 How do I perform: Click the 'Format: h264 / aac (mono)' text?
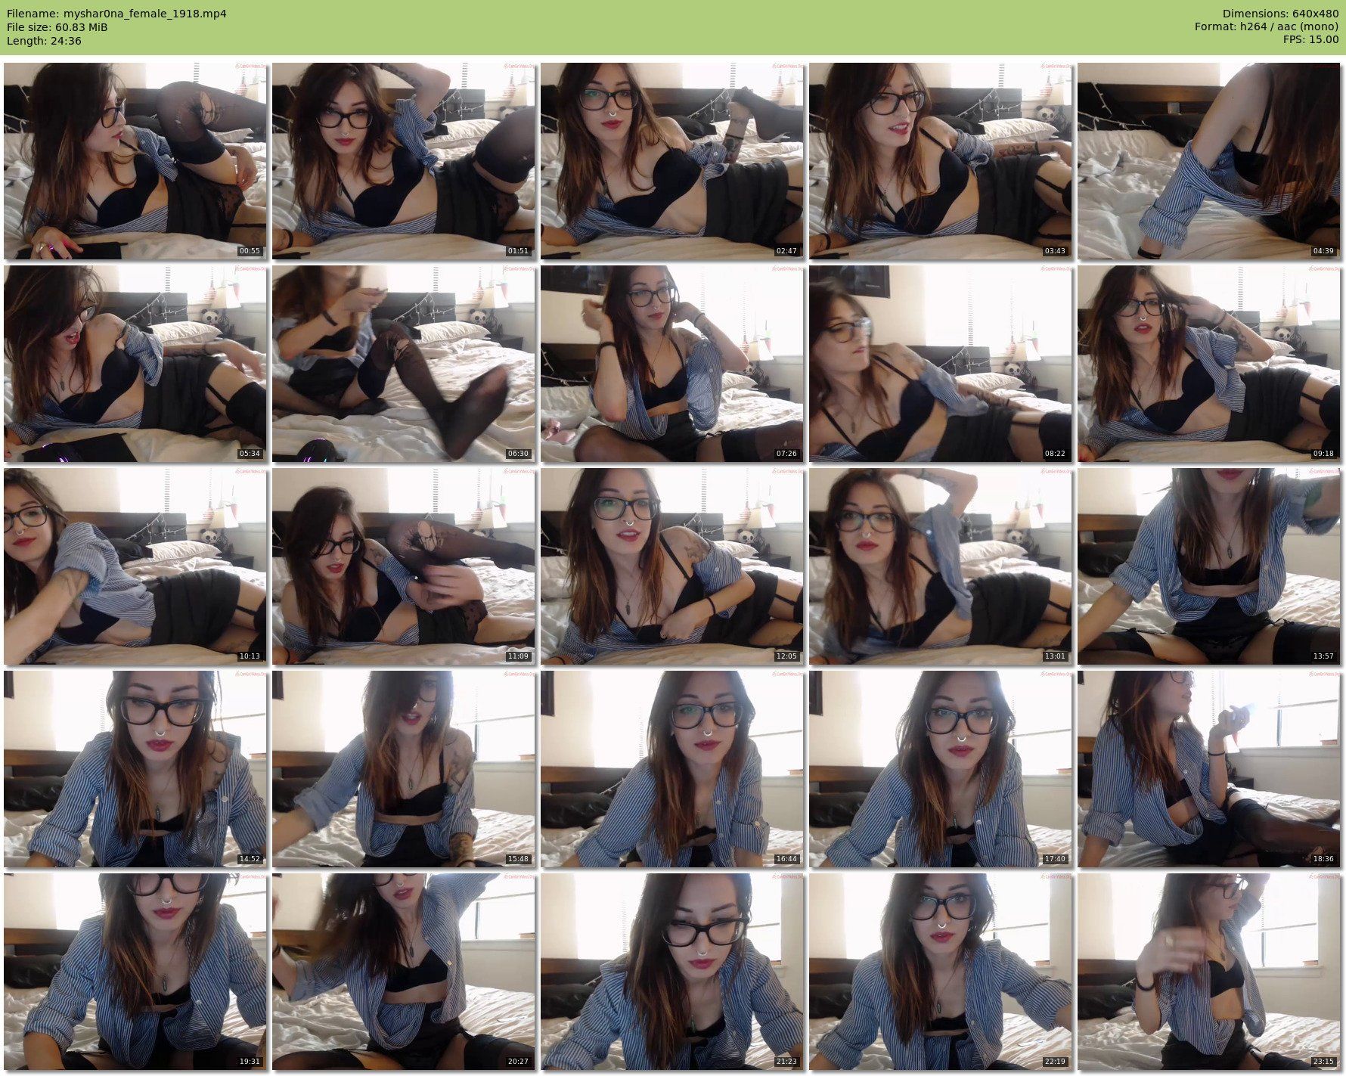(1267, 27)
